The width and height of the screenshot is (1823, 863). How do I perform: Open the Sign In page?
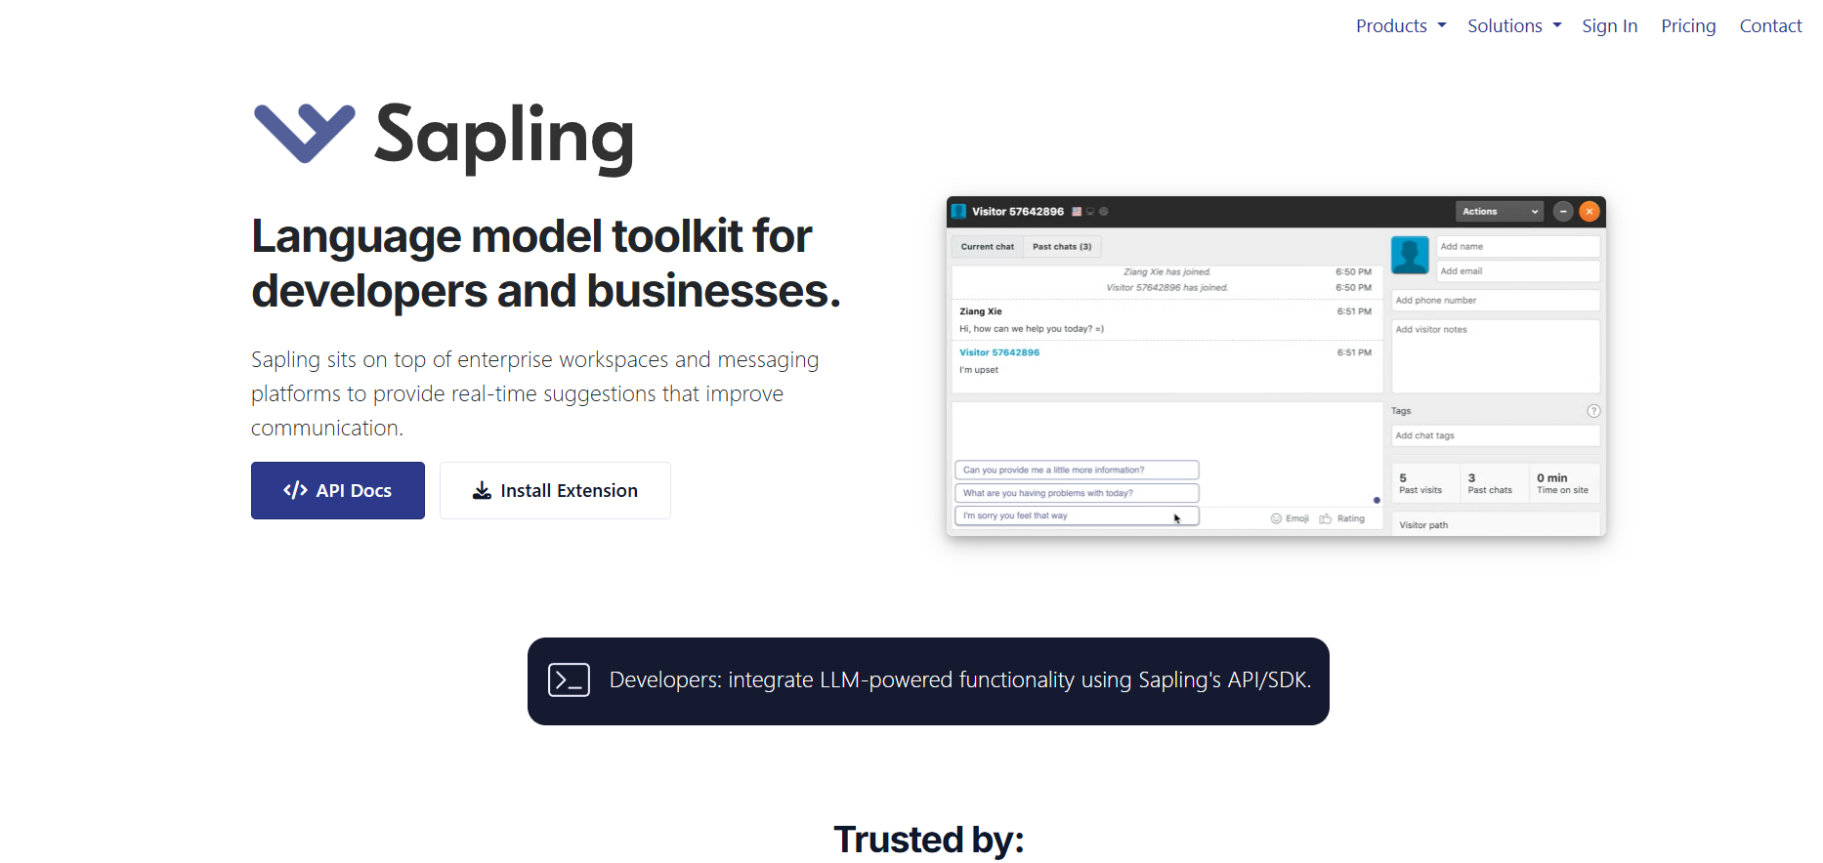(x=1609, y=26)
